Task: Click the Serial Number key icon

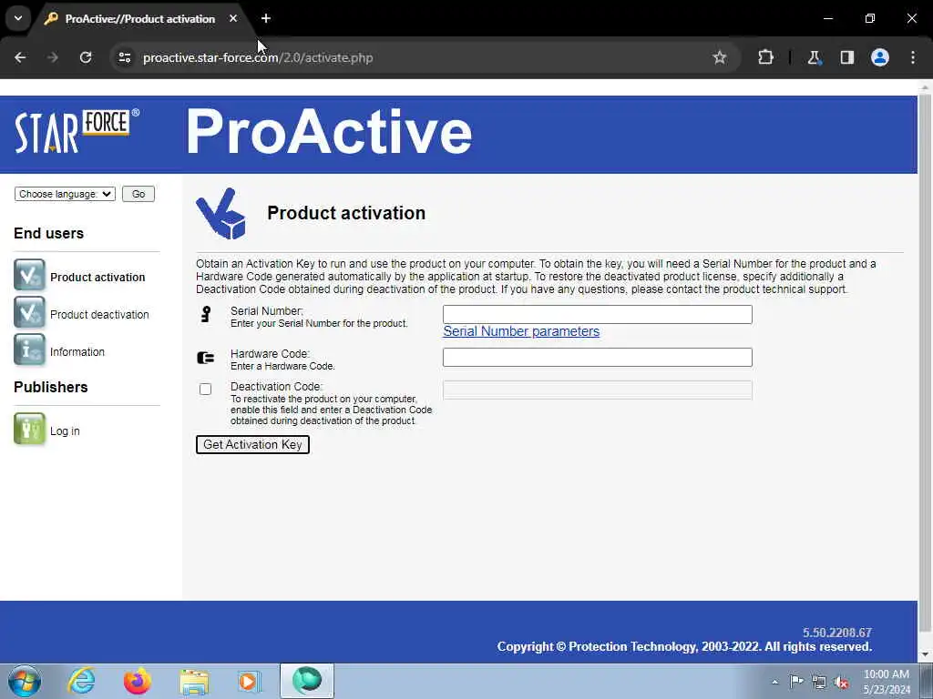Action: (206, 314)
